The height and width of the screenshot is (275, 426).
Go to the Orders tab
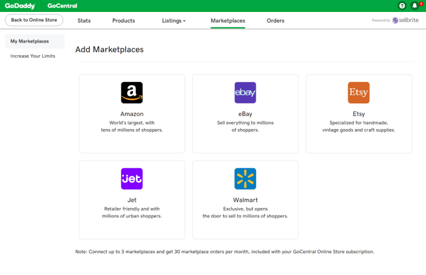click(x=276, y=21)
